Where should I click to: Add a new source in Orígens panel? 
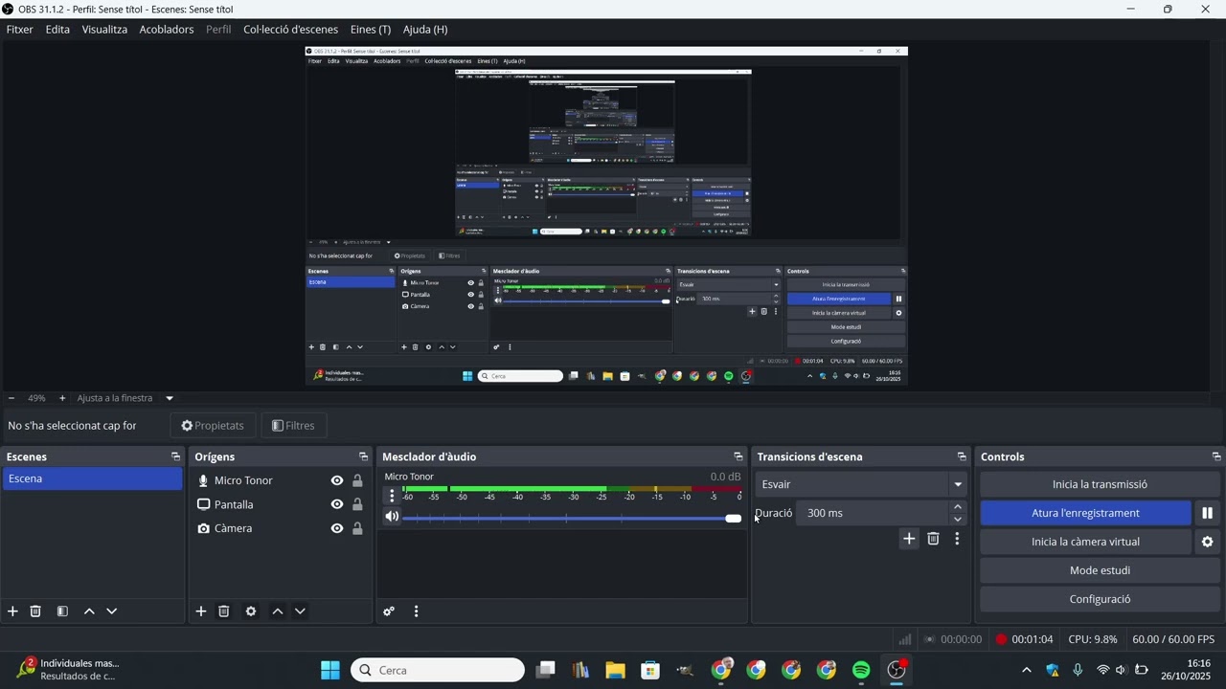[201, 611]
